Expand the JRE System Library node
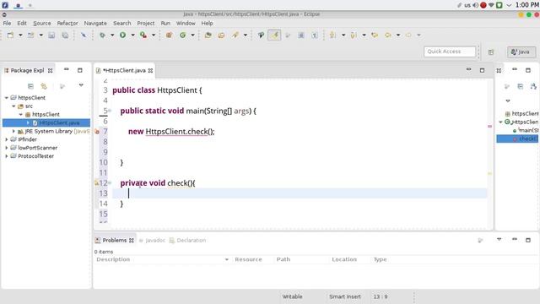Screen dimensions: 540x304 coord(13,132)
